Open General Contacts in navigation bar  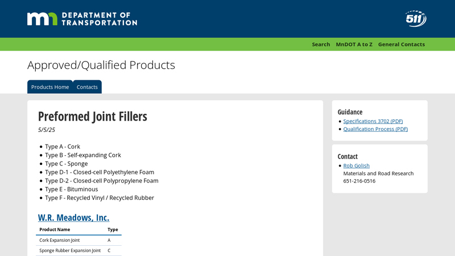(401, 44)
